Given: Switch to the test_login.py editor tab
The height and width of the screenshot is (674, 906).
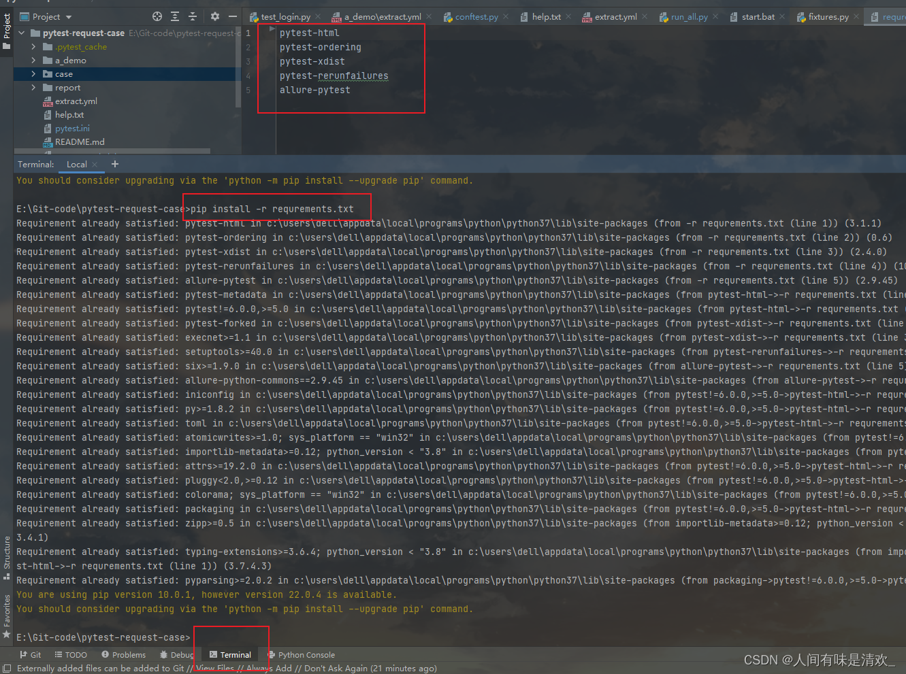Looking at the screenshot, I should [285, 17].
